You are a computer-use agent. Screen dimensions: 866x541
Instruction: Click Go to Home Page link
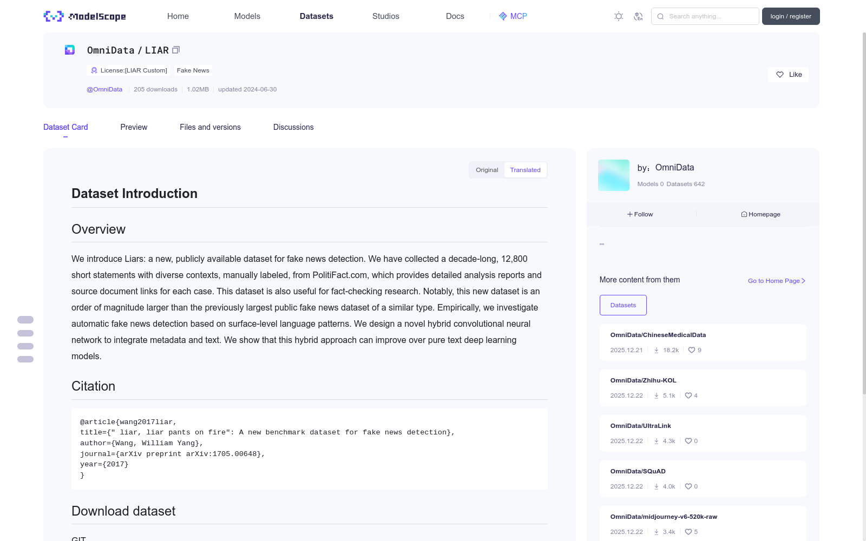(x=777, y=281)
